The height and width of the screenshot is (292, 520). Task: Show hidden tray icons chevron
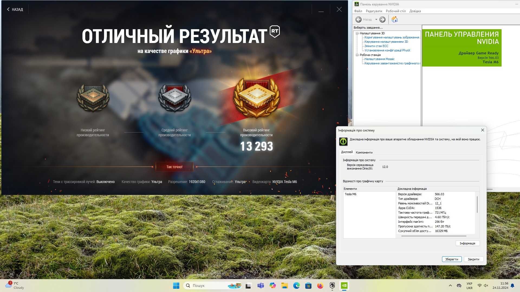coord(450,286)
